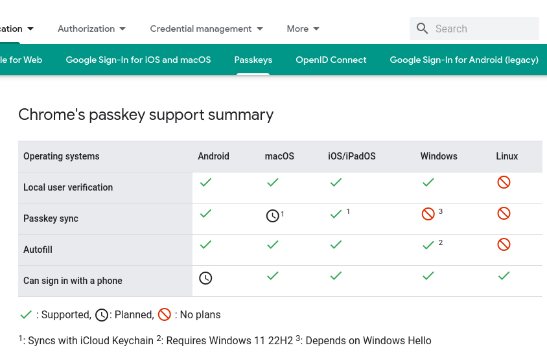This screenshot has height=352, width=547.
Task: Click the Planned legend clock icon
Action: pos(102,315)
